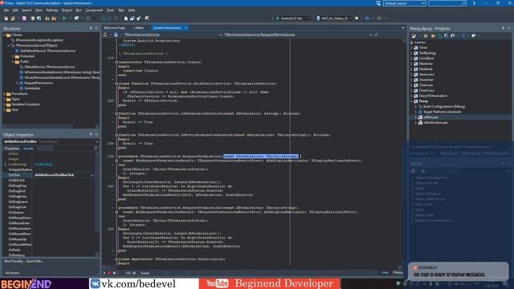514x289 pixels.
Task: Expand the Procedures node in Structure
Action: 5,94
